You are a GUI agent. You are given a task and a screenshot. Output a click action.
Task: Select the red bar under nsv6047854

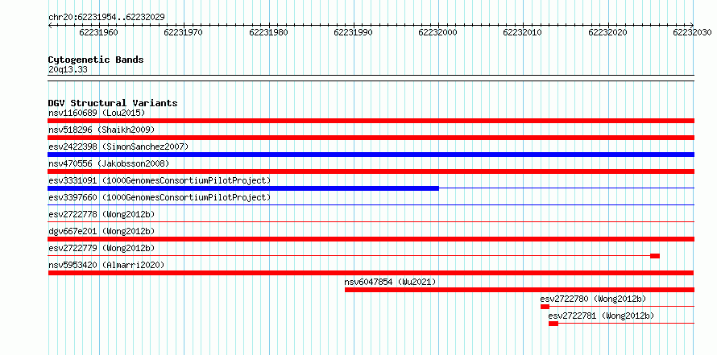[x=520, y=290]
